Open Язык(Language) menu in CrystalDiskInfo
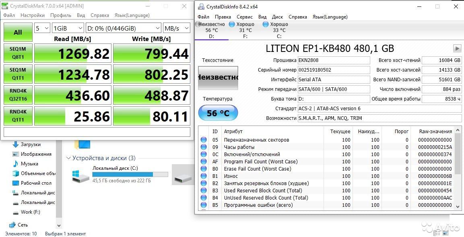This screenshot has height=237, width=464. (330, 17)
